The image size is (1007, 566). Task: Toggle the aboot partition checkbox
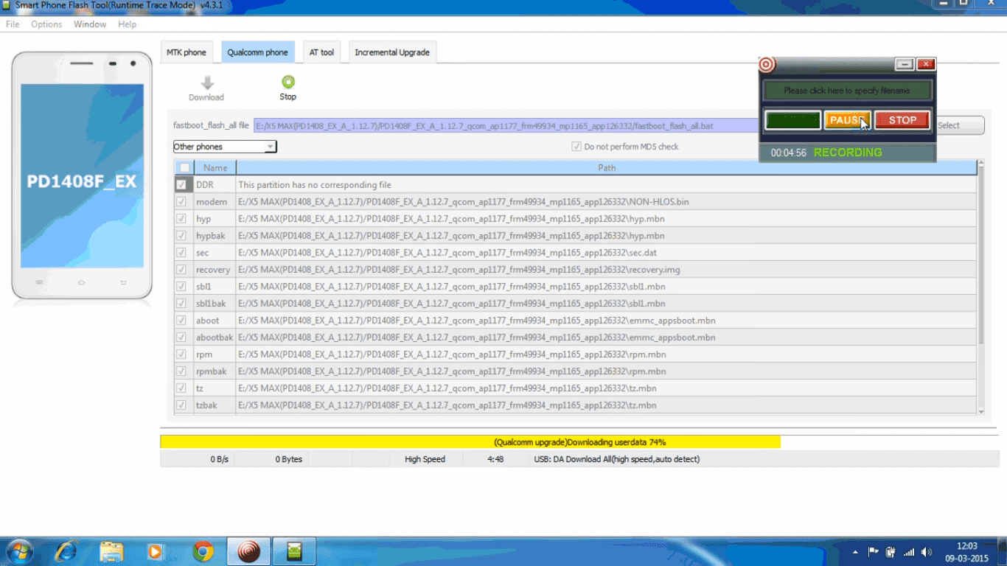[181, 321]
